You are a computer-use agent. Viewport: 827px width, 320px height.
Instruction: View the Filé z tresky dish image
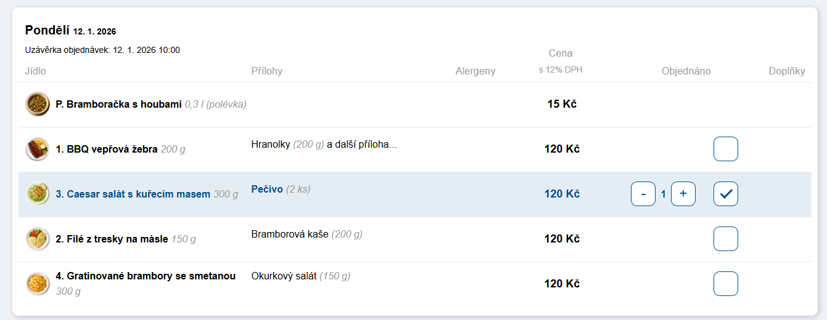tap(38, 239)
